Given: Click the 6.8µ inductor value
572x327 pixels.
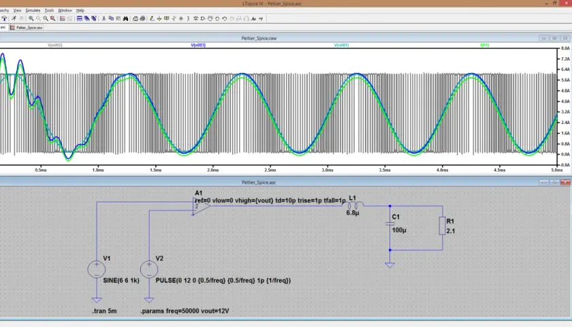Looking at the screenshot, I should pos(353,213).
